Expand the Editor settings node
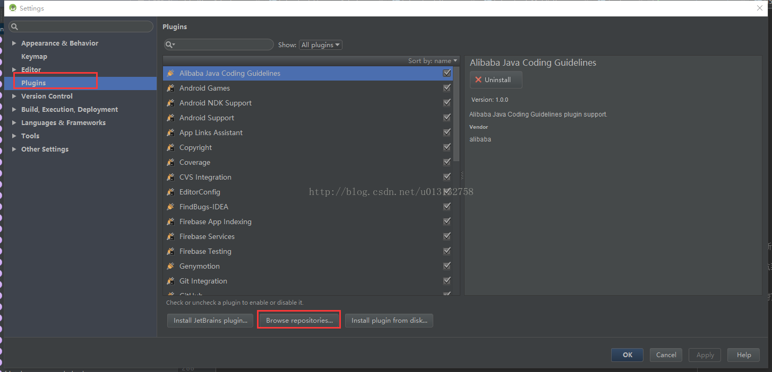The width and height of the screenshot is (772, 372). [x=14, y=69]
